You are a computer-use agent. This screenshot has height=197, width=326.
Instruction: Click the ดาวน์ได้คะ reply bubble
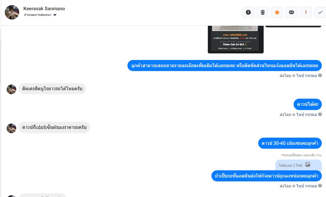(307, 104)
